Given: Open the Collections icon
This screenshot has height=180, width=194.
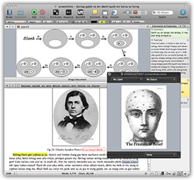Looking at the screenshot, I should (x=20, y=12).
